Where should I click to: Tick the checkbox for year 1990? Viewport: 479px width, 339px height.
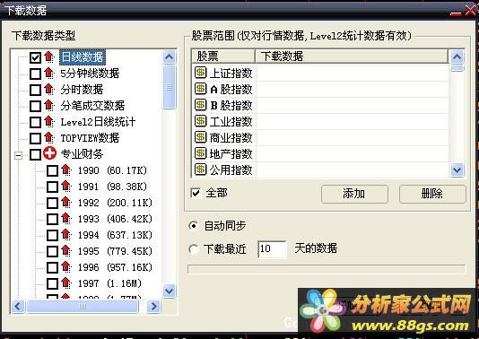[x=53, y=170]
